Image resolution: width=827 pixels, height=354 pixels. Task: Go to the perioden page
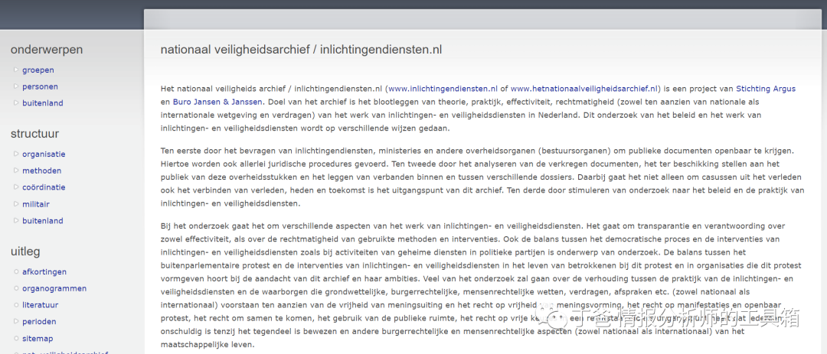pyautogui.click(x=38, y=321)
